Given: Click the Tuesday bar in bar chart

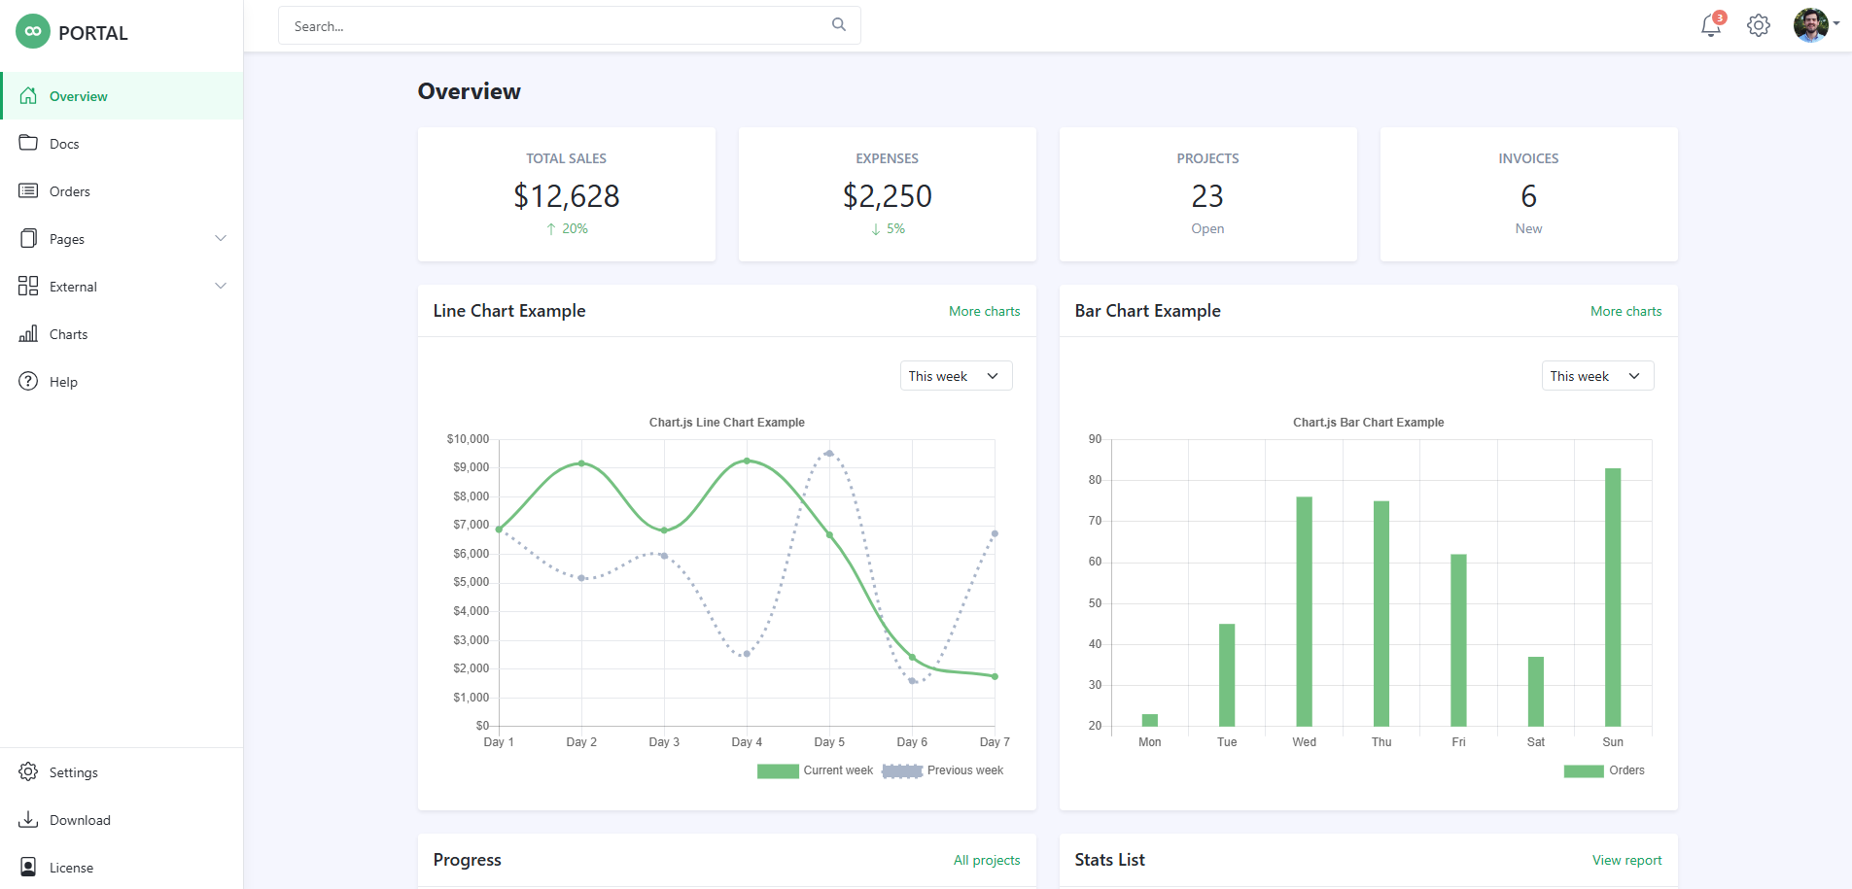Looking at the screenshot, I should click(1227, 674).
